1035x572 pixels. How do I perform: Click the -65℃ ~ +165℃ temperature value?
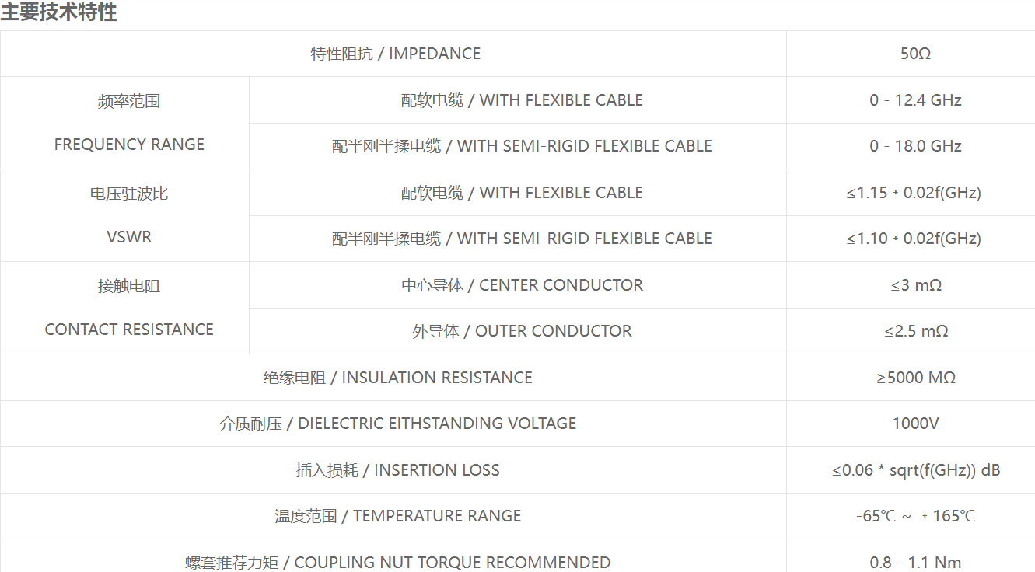pos(915,516)
